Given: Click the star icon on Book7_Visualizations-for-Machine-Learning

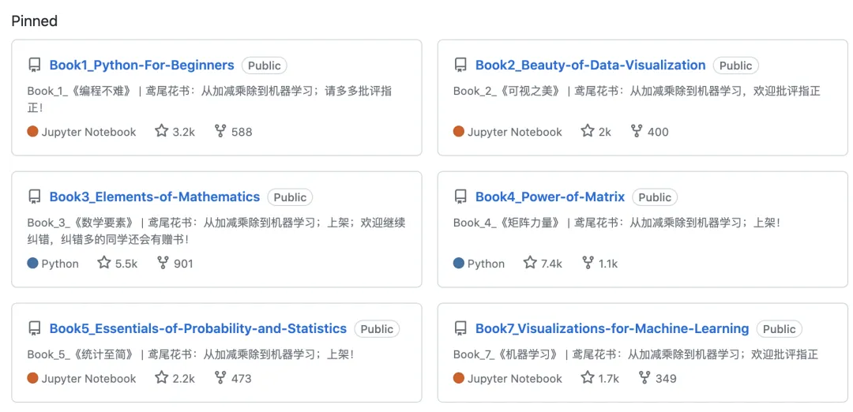Looking at the screenshot, I should [x=588, y=378].
